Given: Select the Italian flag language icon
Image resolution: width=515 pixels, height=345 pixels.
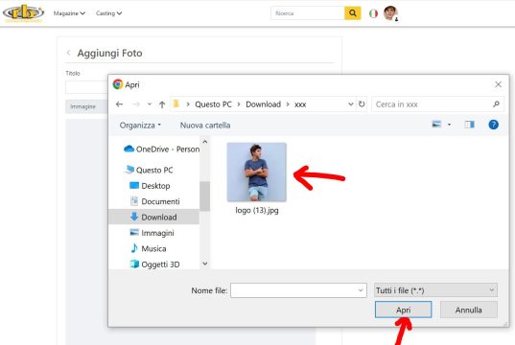Looking at the screenshot, I should (x=373, y=13).
